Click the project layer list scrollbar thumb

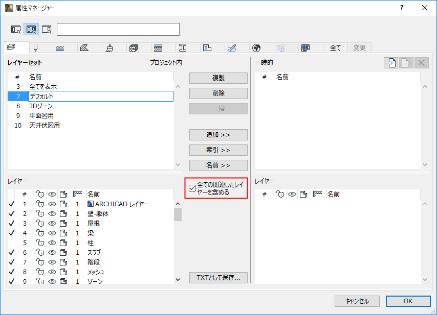178,214
